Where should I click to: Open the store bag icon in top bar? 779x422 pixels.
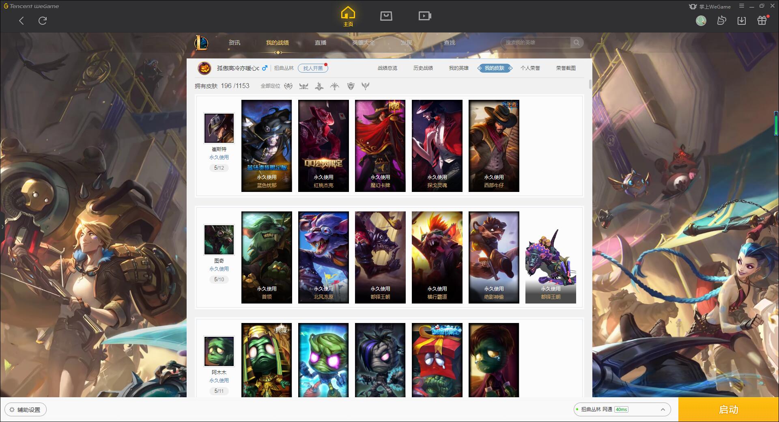click(x=386, y=16)
